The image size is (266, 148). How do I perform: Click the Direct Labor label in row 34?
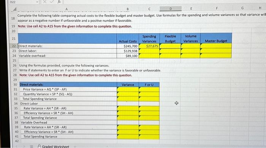[29, 104]
